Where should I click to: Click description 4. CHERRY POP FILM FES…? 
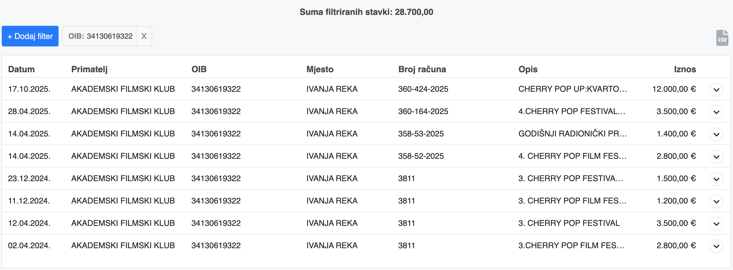[x=572, y=156]
